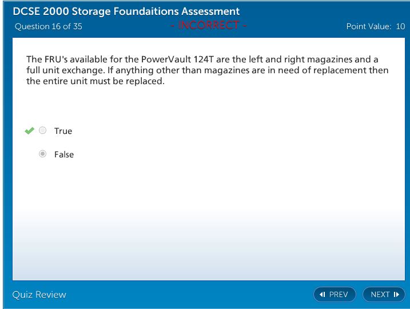Click the "Question 16 of 35" counter
This screenshot has width=410, height=309.
click(49, 26)
